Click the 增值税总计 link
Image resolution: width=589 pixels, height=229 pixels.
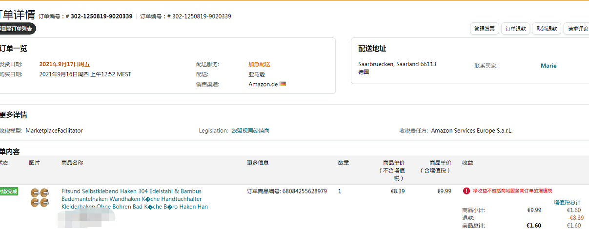point(567,202)
